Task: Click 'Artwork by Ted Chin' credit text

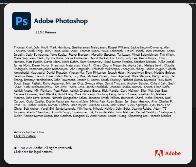Action: [x=29, y=132]
